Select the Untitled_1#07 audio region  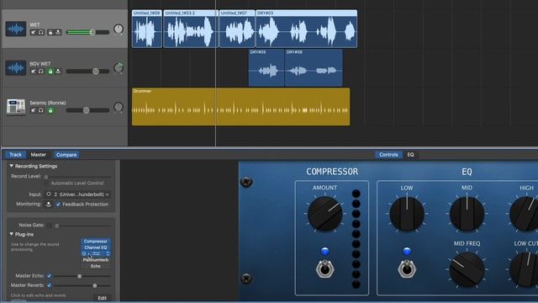[x=237, y=29]
